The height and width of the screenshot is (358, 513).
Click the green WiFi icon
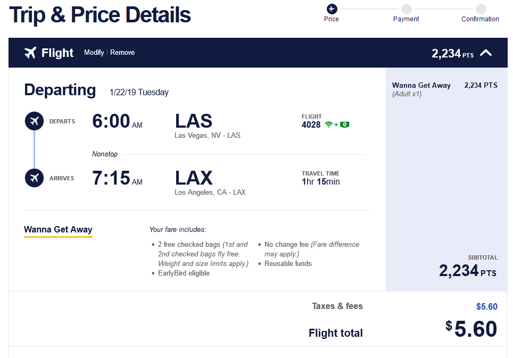coord(329,124)
